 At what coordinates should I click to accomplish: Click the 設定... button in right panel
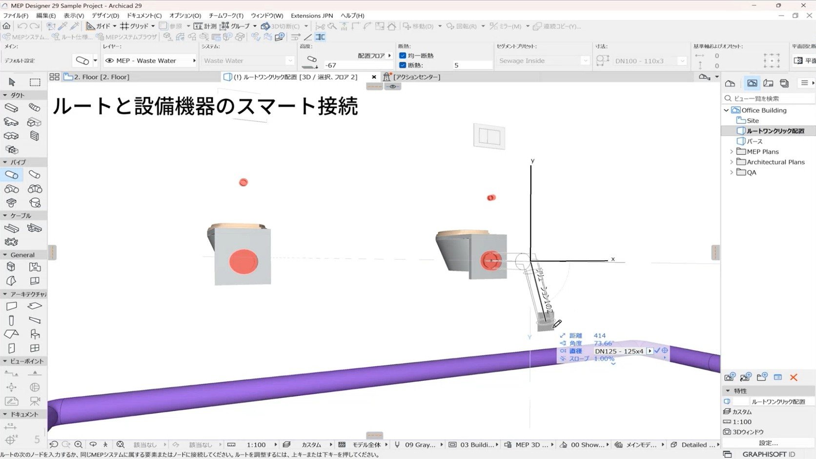767,442
